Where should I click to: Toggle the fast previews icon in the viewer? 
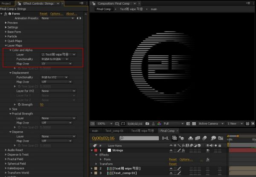[x=253, y=124]
